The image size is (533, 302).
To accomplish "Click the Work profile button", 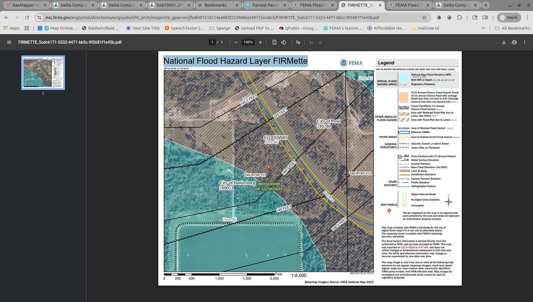I will (509, 18).
